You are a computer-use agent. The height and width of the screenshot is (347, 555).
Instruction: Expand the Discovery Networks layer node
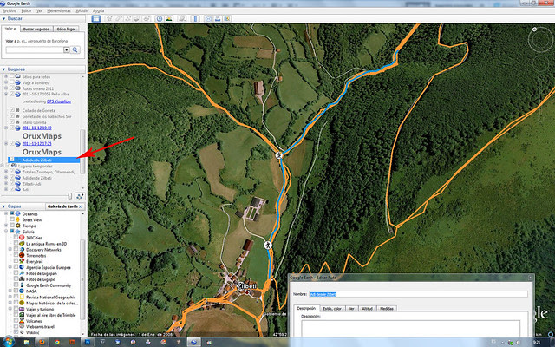[10, 250]
